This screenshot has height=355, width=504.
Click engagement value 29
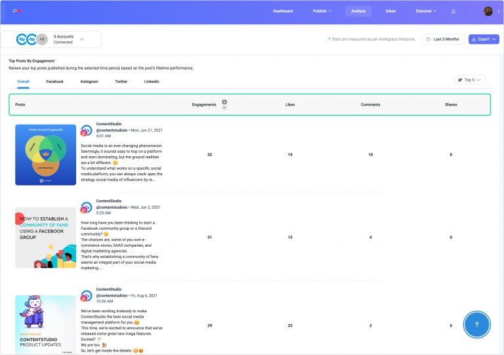(x=209, y=325)
